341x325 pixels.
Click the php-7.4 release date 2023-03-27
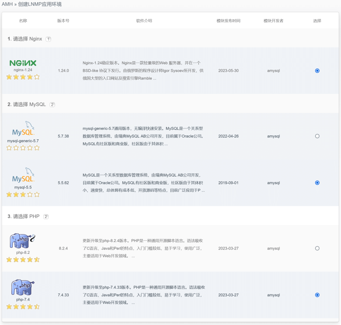[228, 295]
